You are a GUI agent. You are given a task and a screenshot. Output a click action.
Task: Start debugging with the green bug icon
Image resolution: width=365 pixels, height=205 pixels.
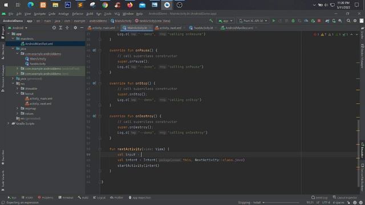(293, 20)
